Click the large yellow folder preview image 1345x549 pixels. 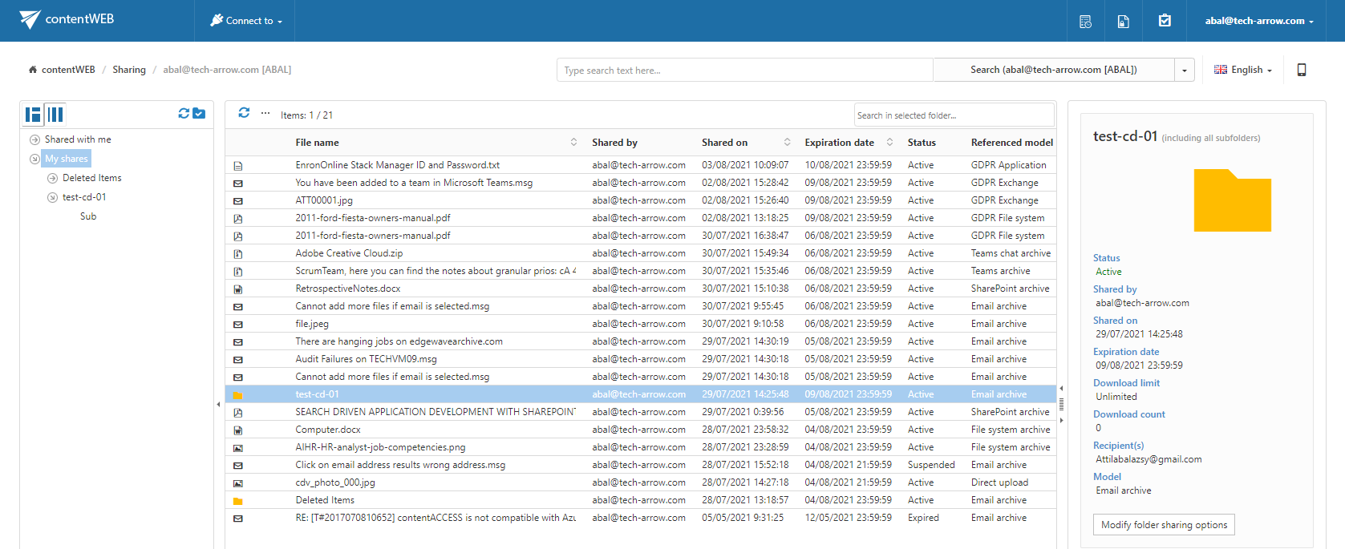click(x=1233, y=200)
